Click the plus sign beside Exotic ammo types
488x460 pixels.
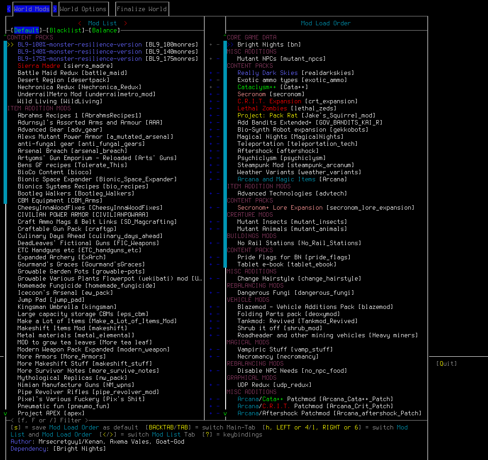(211, 80)
